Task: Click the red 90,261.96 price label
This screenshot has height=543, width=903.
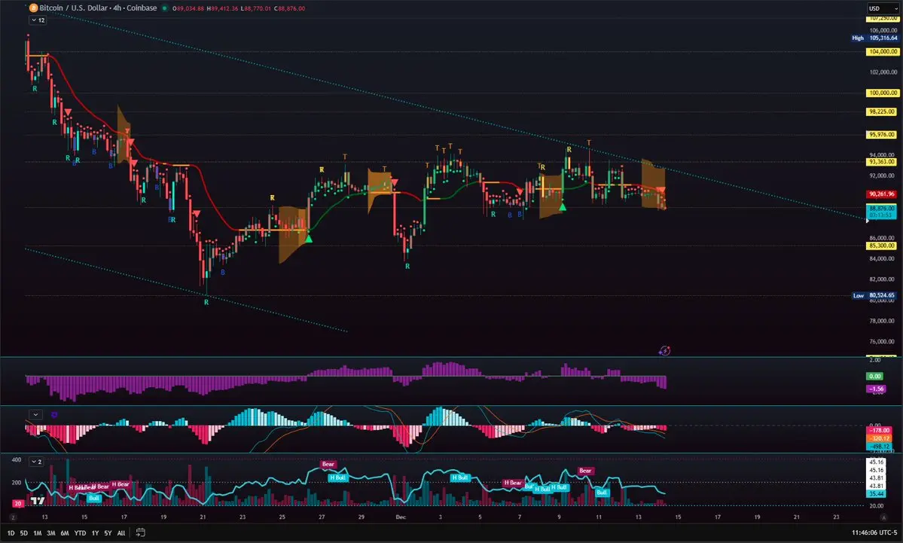Action: pyautogui.click(x=882, y=194)
